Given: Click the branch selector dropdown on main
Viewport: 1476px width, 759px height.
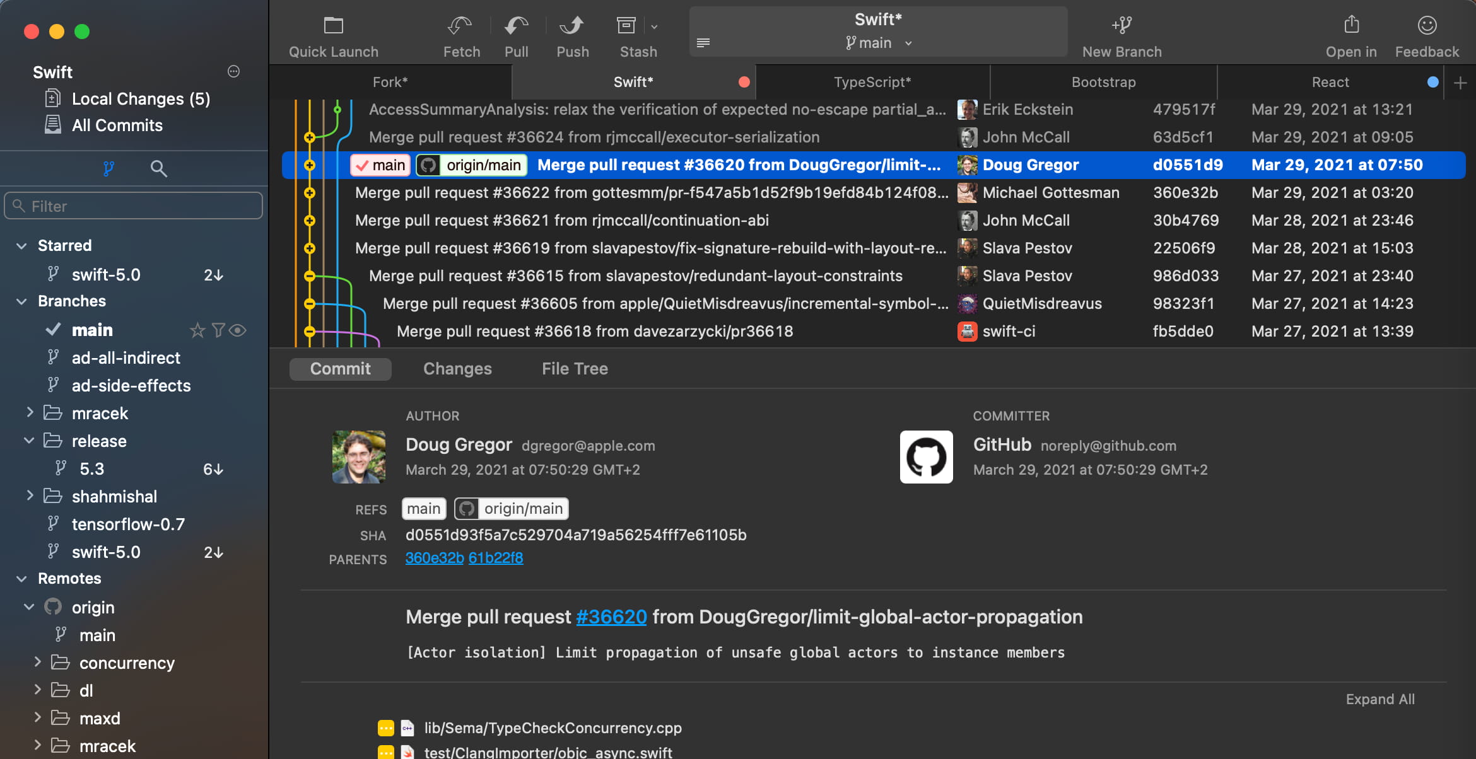Looking at the screenshot, I should (877, 43).
